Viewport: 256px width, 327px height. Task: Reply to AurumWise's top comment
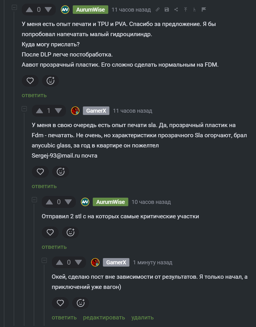coord(34,95)
